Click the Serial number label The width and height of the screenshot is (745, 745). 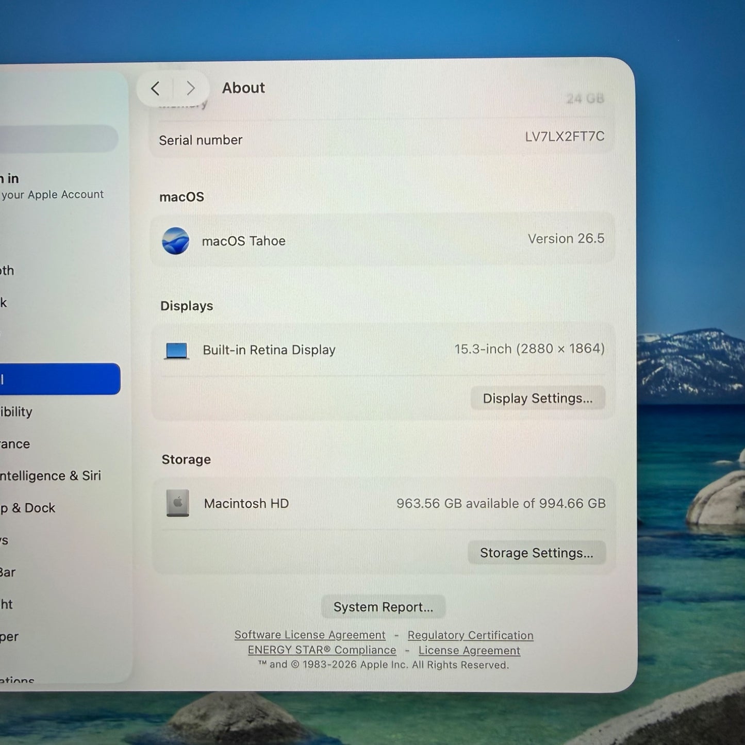click(x=201, y=140)
